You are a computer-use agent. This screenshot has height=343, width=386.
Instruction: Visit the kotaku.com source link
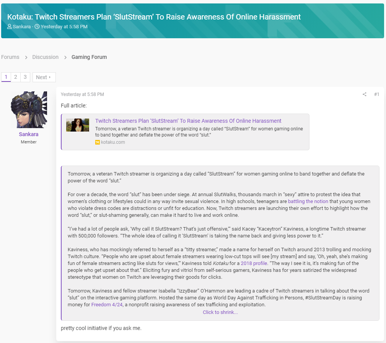pyautogui.click(x=113, y=142)
